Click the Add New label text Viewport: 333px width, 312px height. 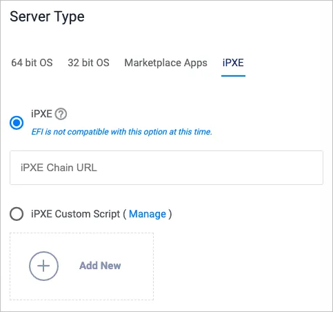coord(100,266)
